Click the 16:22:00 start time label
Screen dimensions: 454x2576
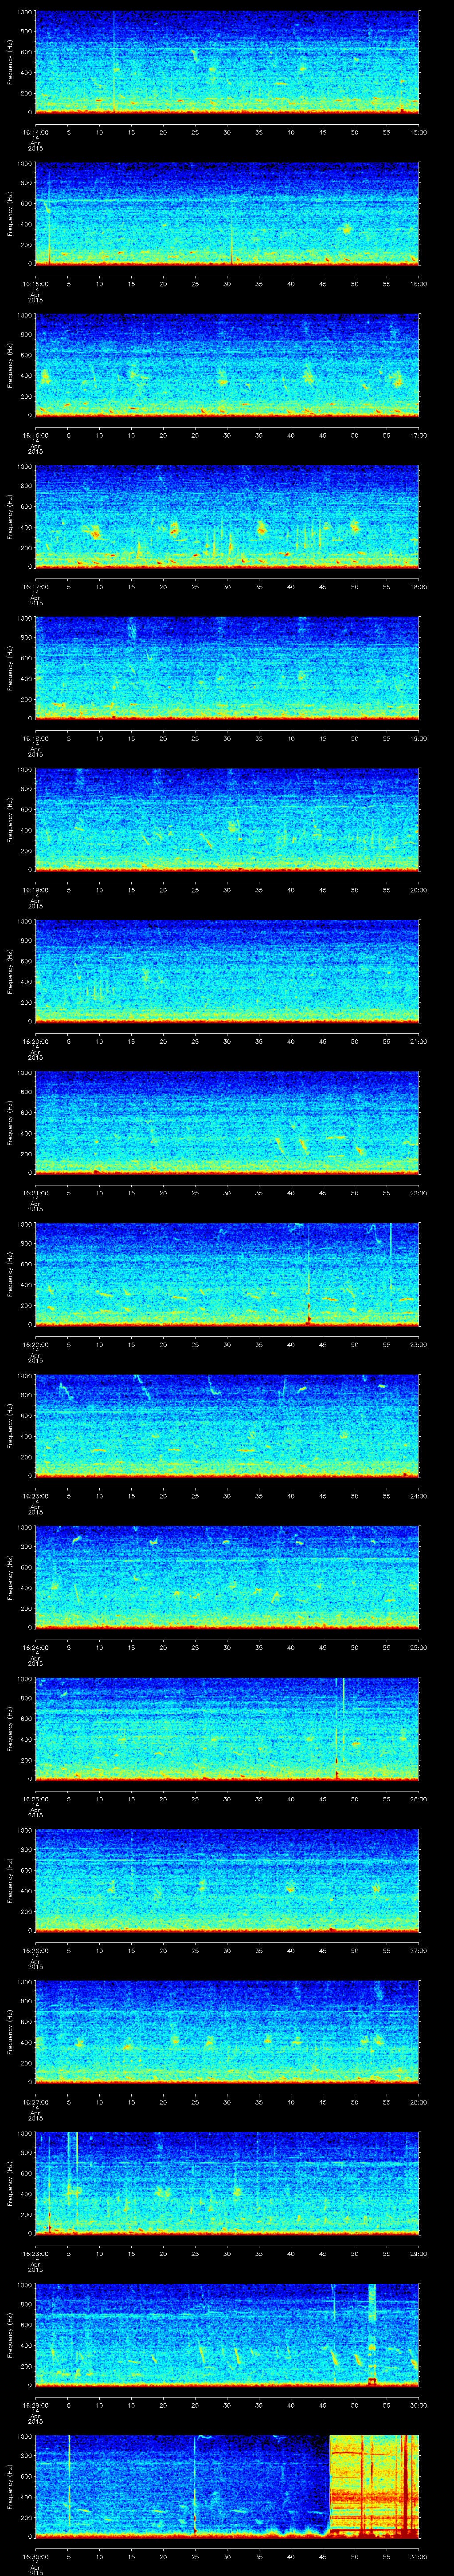pos(35,1344)
